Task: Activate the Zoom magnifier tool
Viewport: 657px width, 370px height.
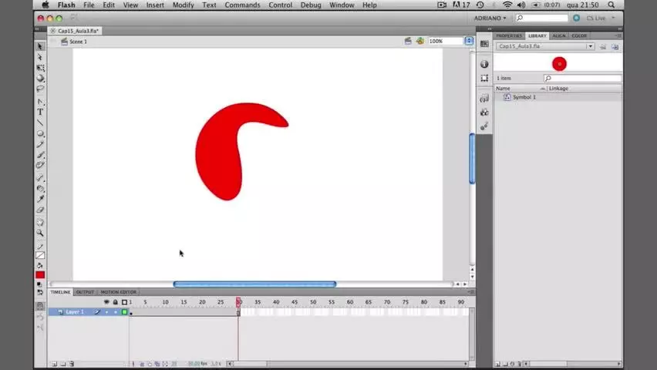Action: coord(40,233)
